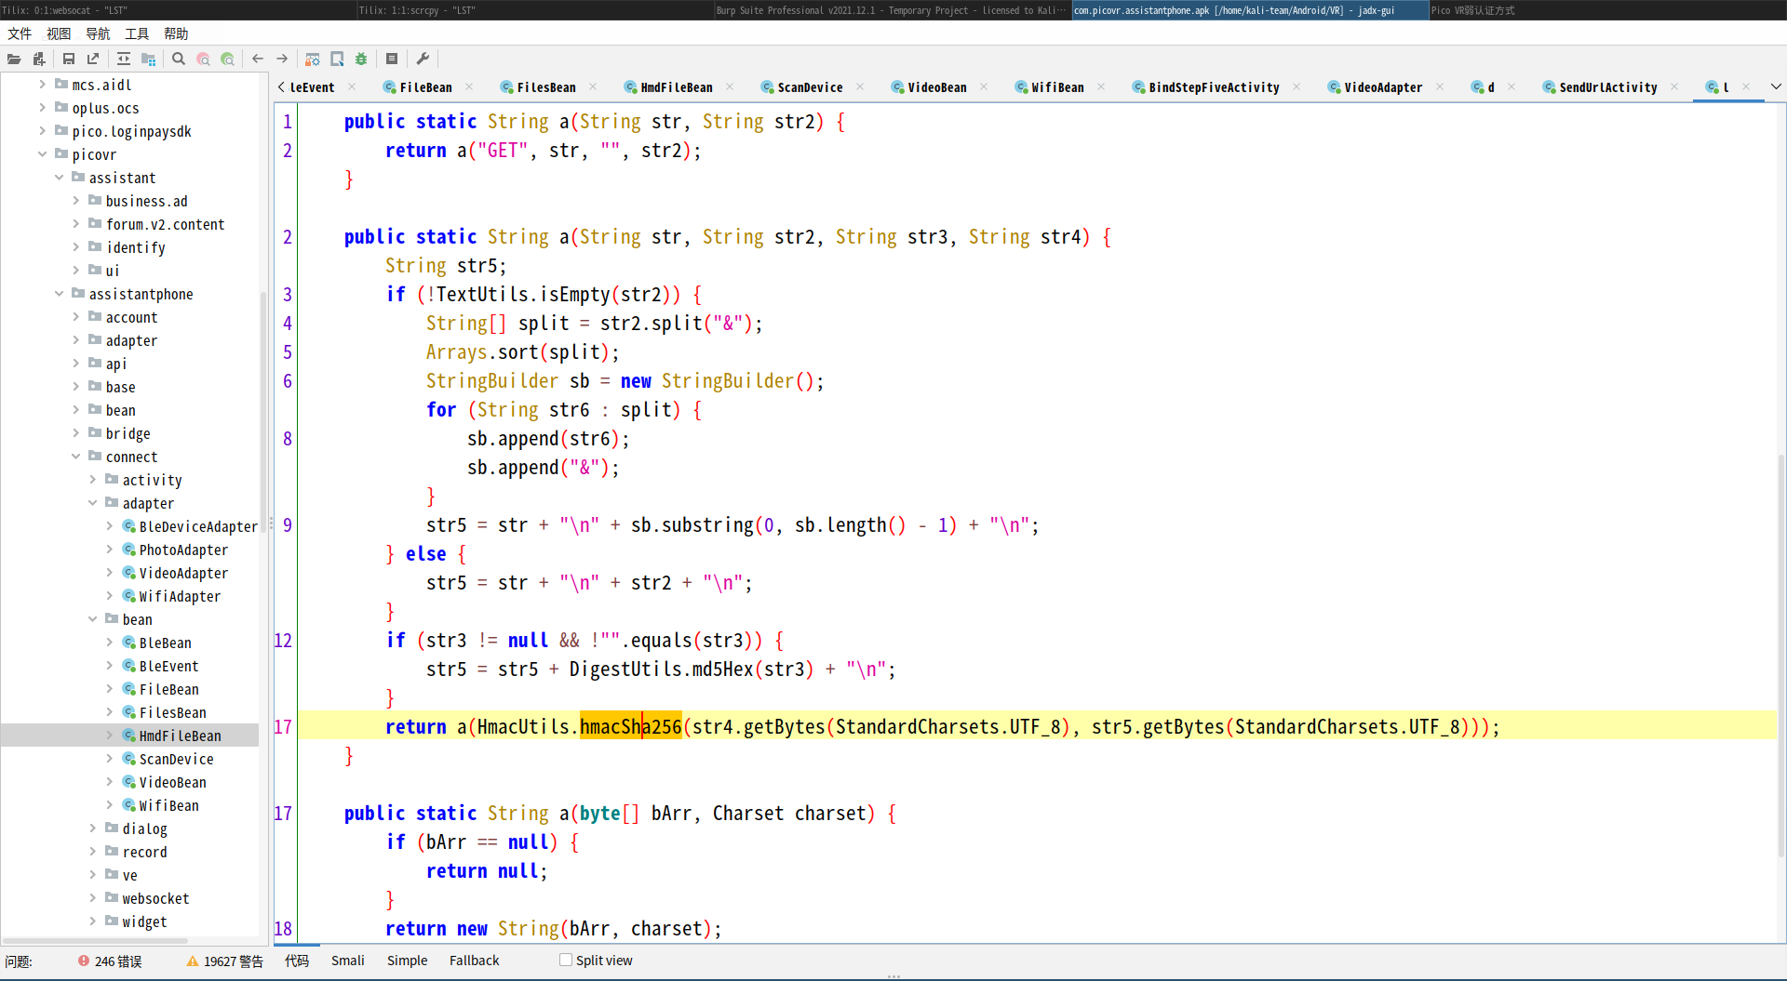Image resolution: width=1787 pixels, height=981 pixels.
Task: Enable the Split view checkbox
Action: coord(566,960)
